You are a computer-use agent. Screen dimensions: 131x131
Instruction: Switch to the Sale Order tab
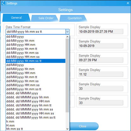(x=45, y=18)
